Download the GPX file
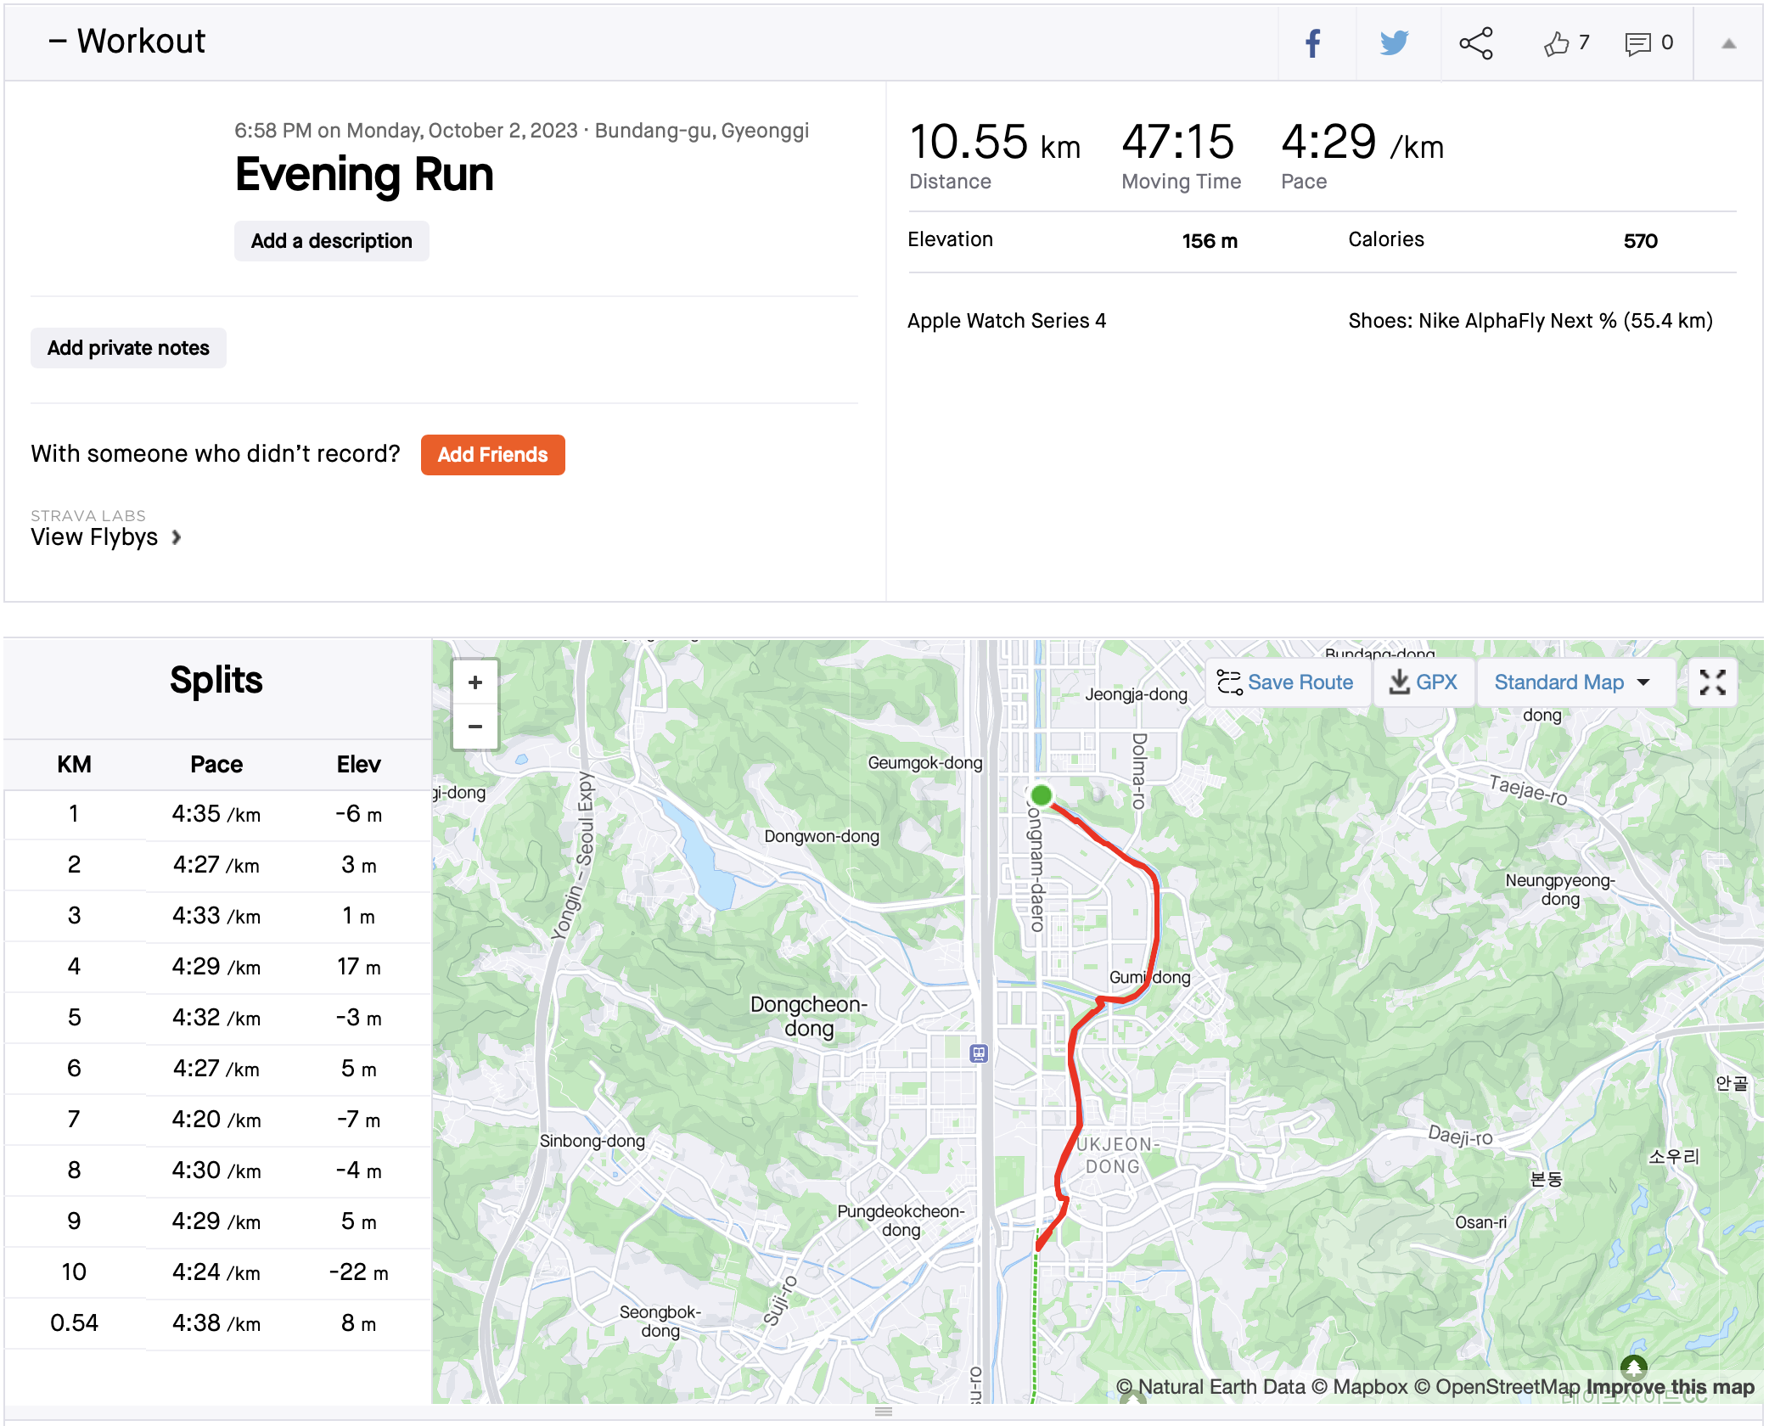 pos(1424,682)
